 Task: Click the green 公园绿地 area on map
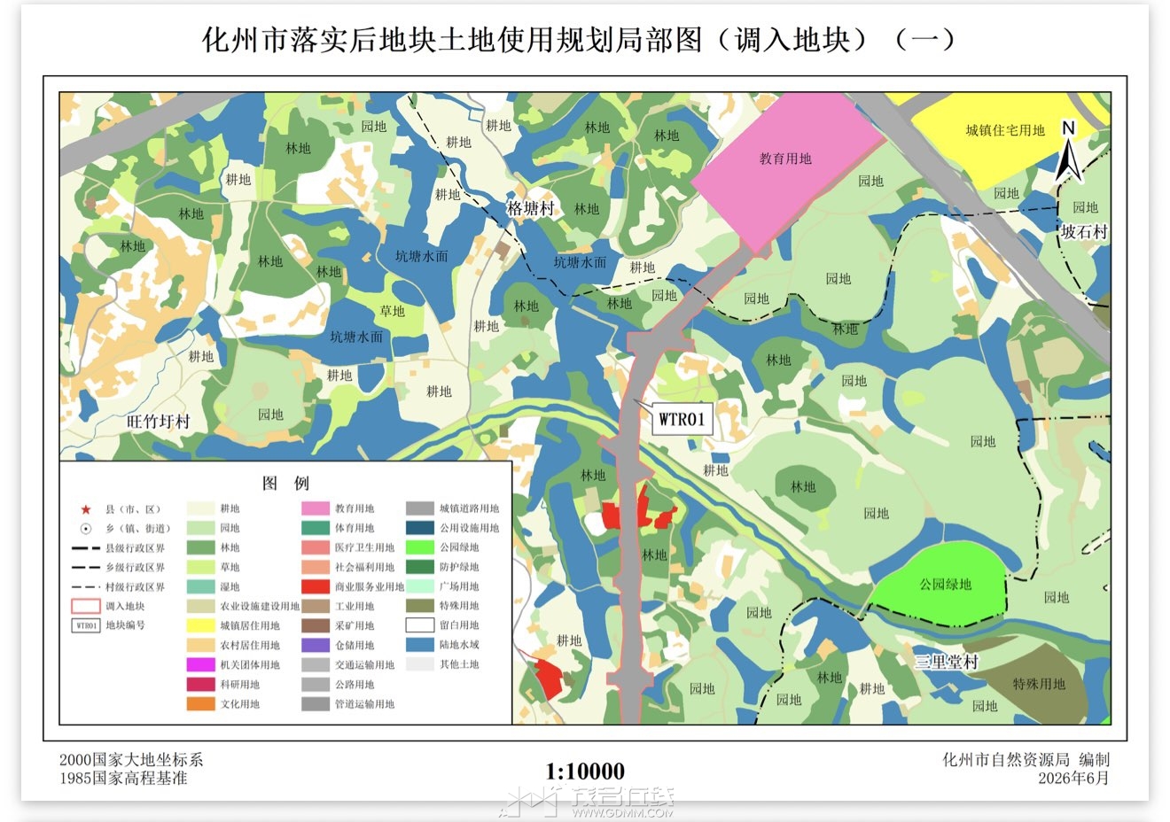(x=943, y=585)
